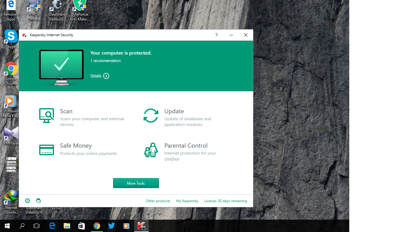Open Other products link
This screenshot has height=232, width=412.
(158, 201)
